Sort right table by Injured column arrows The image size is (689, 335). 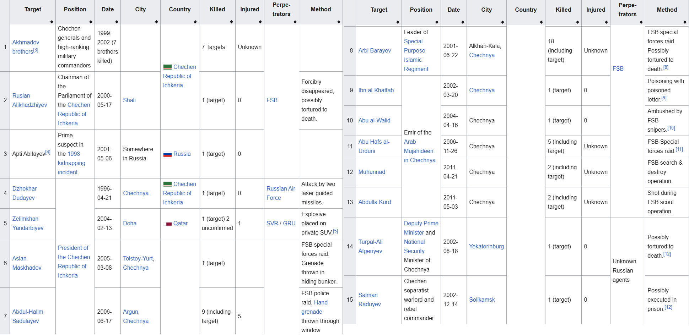607,22
